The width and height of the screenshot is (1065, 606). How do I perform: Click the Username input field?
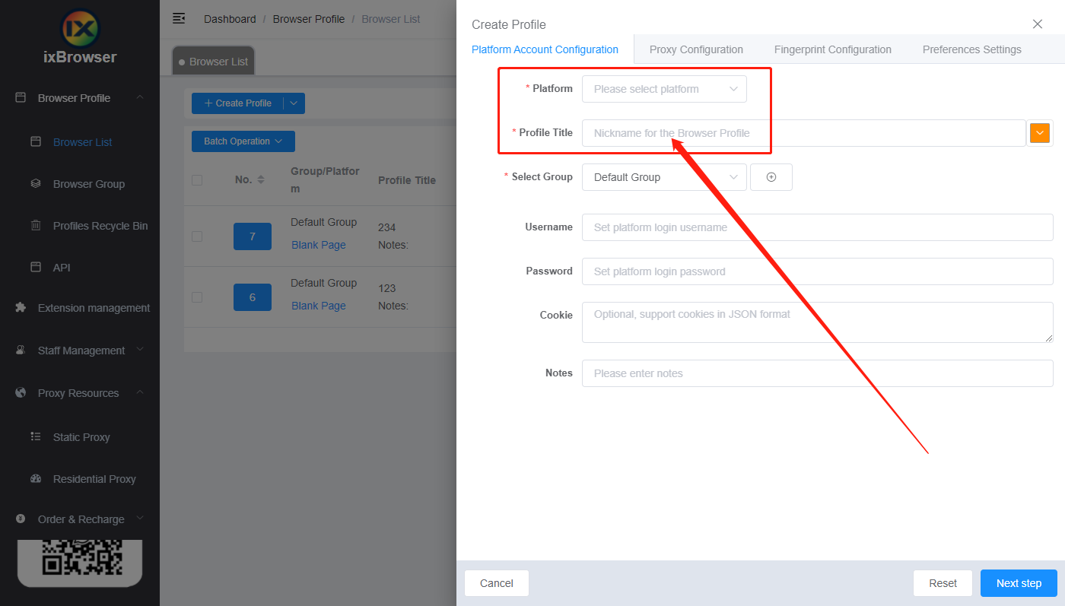point(817,227)
